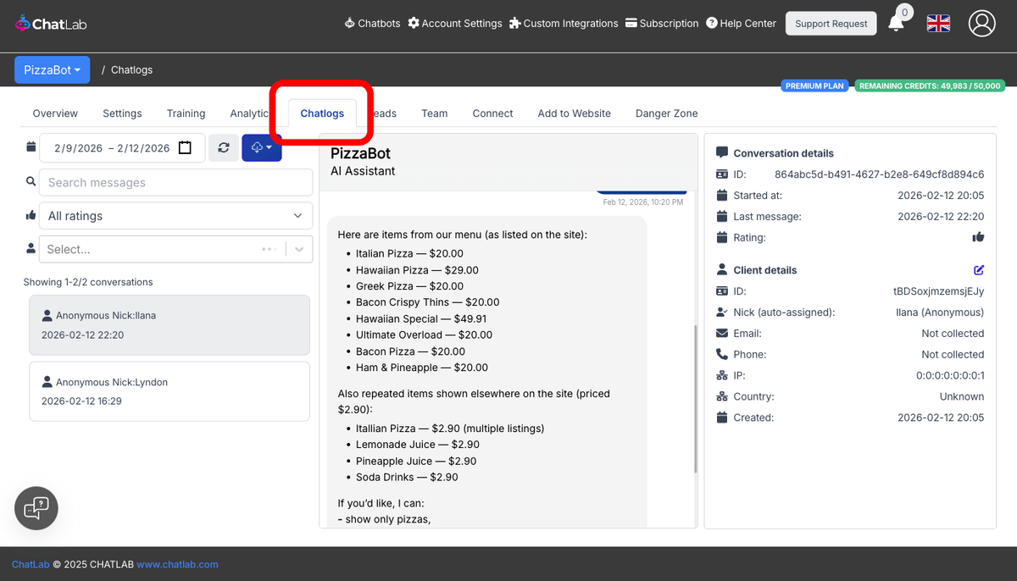Viewport: 1017px width, 581px height.
Task: Open the Subscription menu item
Action: coord(662,24)
